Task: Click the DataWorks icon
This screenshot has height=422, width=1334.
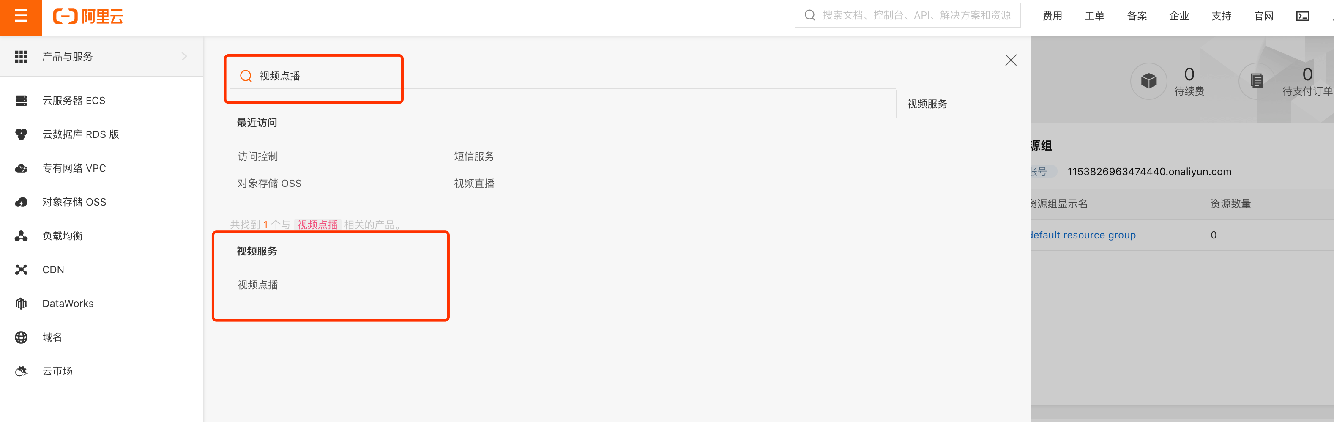Action: pyautogui.click(x=21, y=304)
